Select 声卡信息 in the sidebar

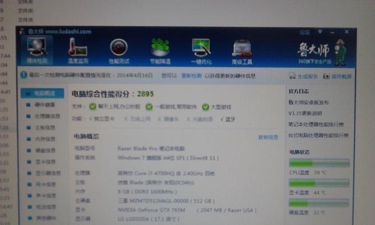click(41, 196)
